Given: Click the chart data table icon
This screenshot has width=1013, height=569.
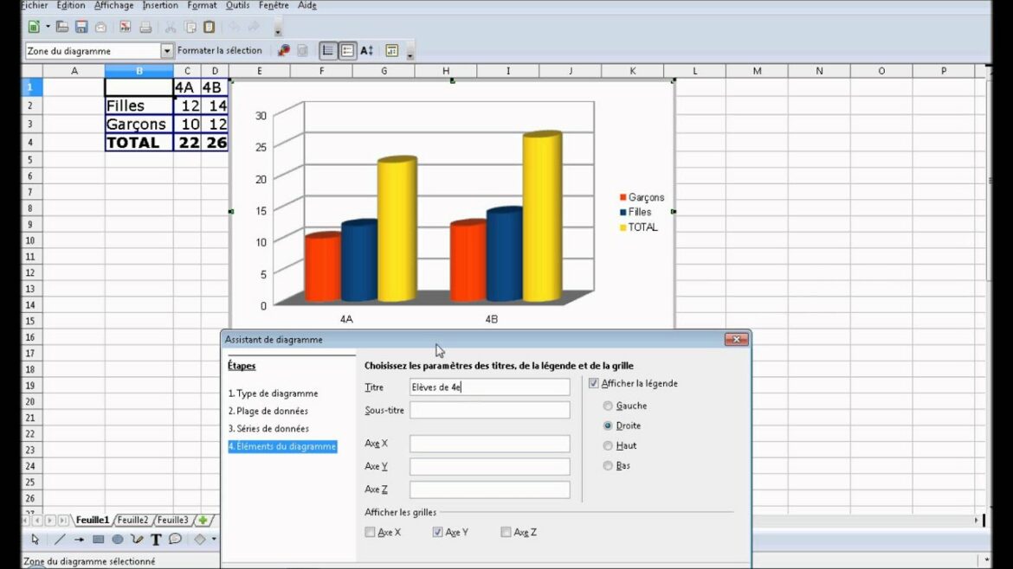Looking at the screenshot, I should [391, 50].
